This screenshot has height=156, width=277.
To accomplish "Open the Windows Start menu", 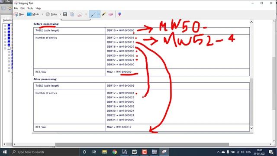I will point(5,152).
